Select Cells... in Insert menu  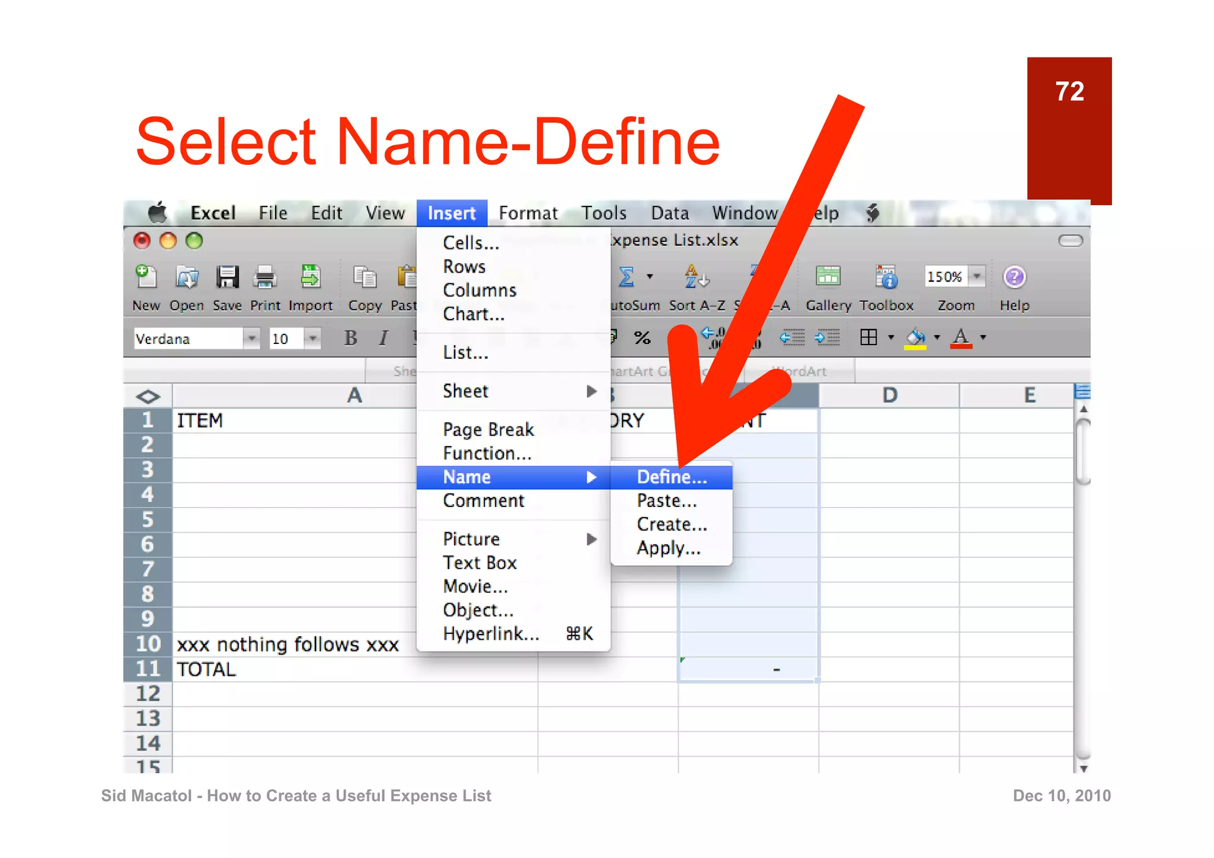pos(513,243)
